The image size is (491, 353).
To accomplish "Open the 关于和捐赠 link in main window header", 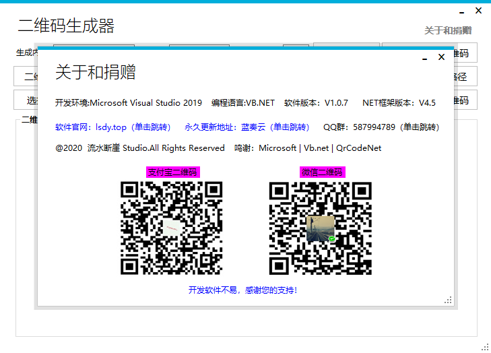I will pyautogui.click(x=447, y=30).
